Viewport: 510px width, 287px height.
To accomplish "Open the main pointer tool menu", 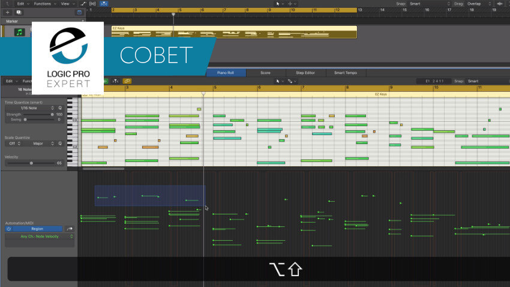I will (280, 4).
